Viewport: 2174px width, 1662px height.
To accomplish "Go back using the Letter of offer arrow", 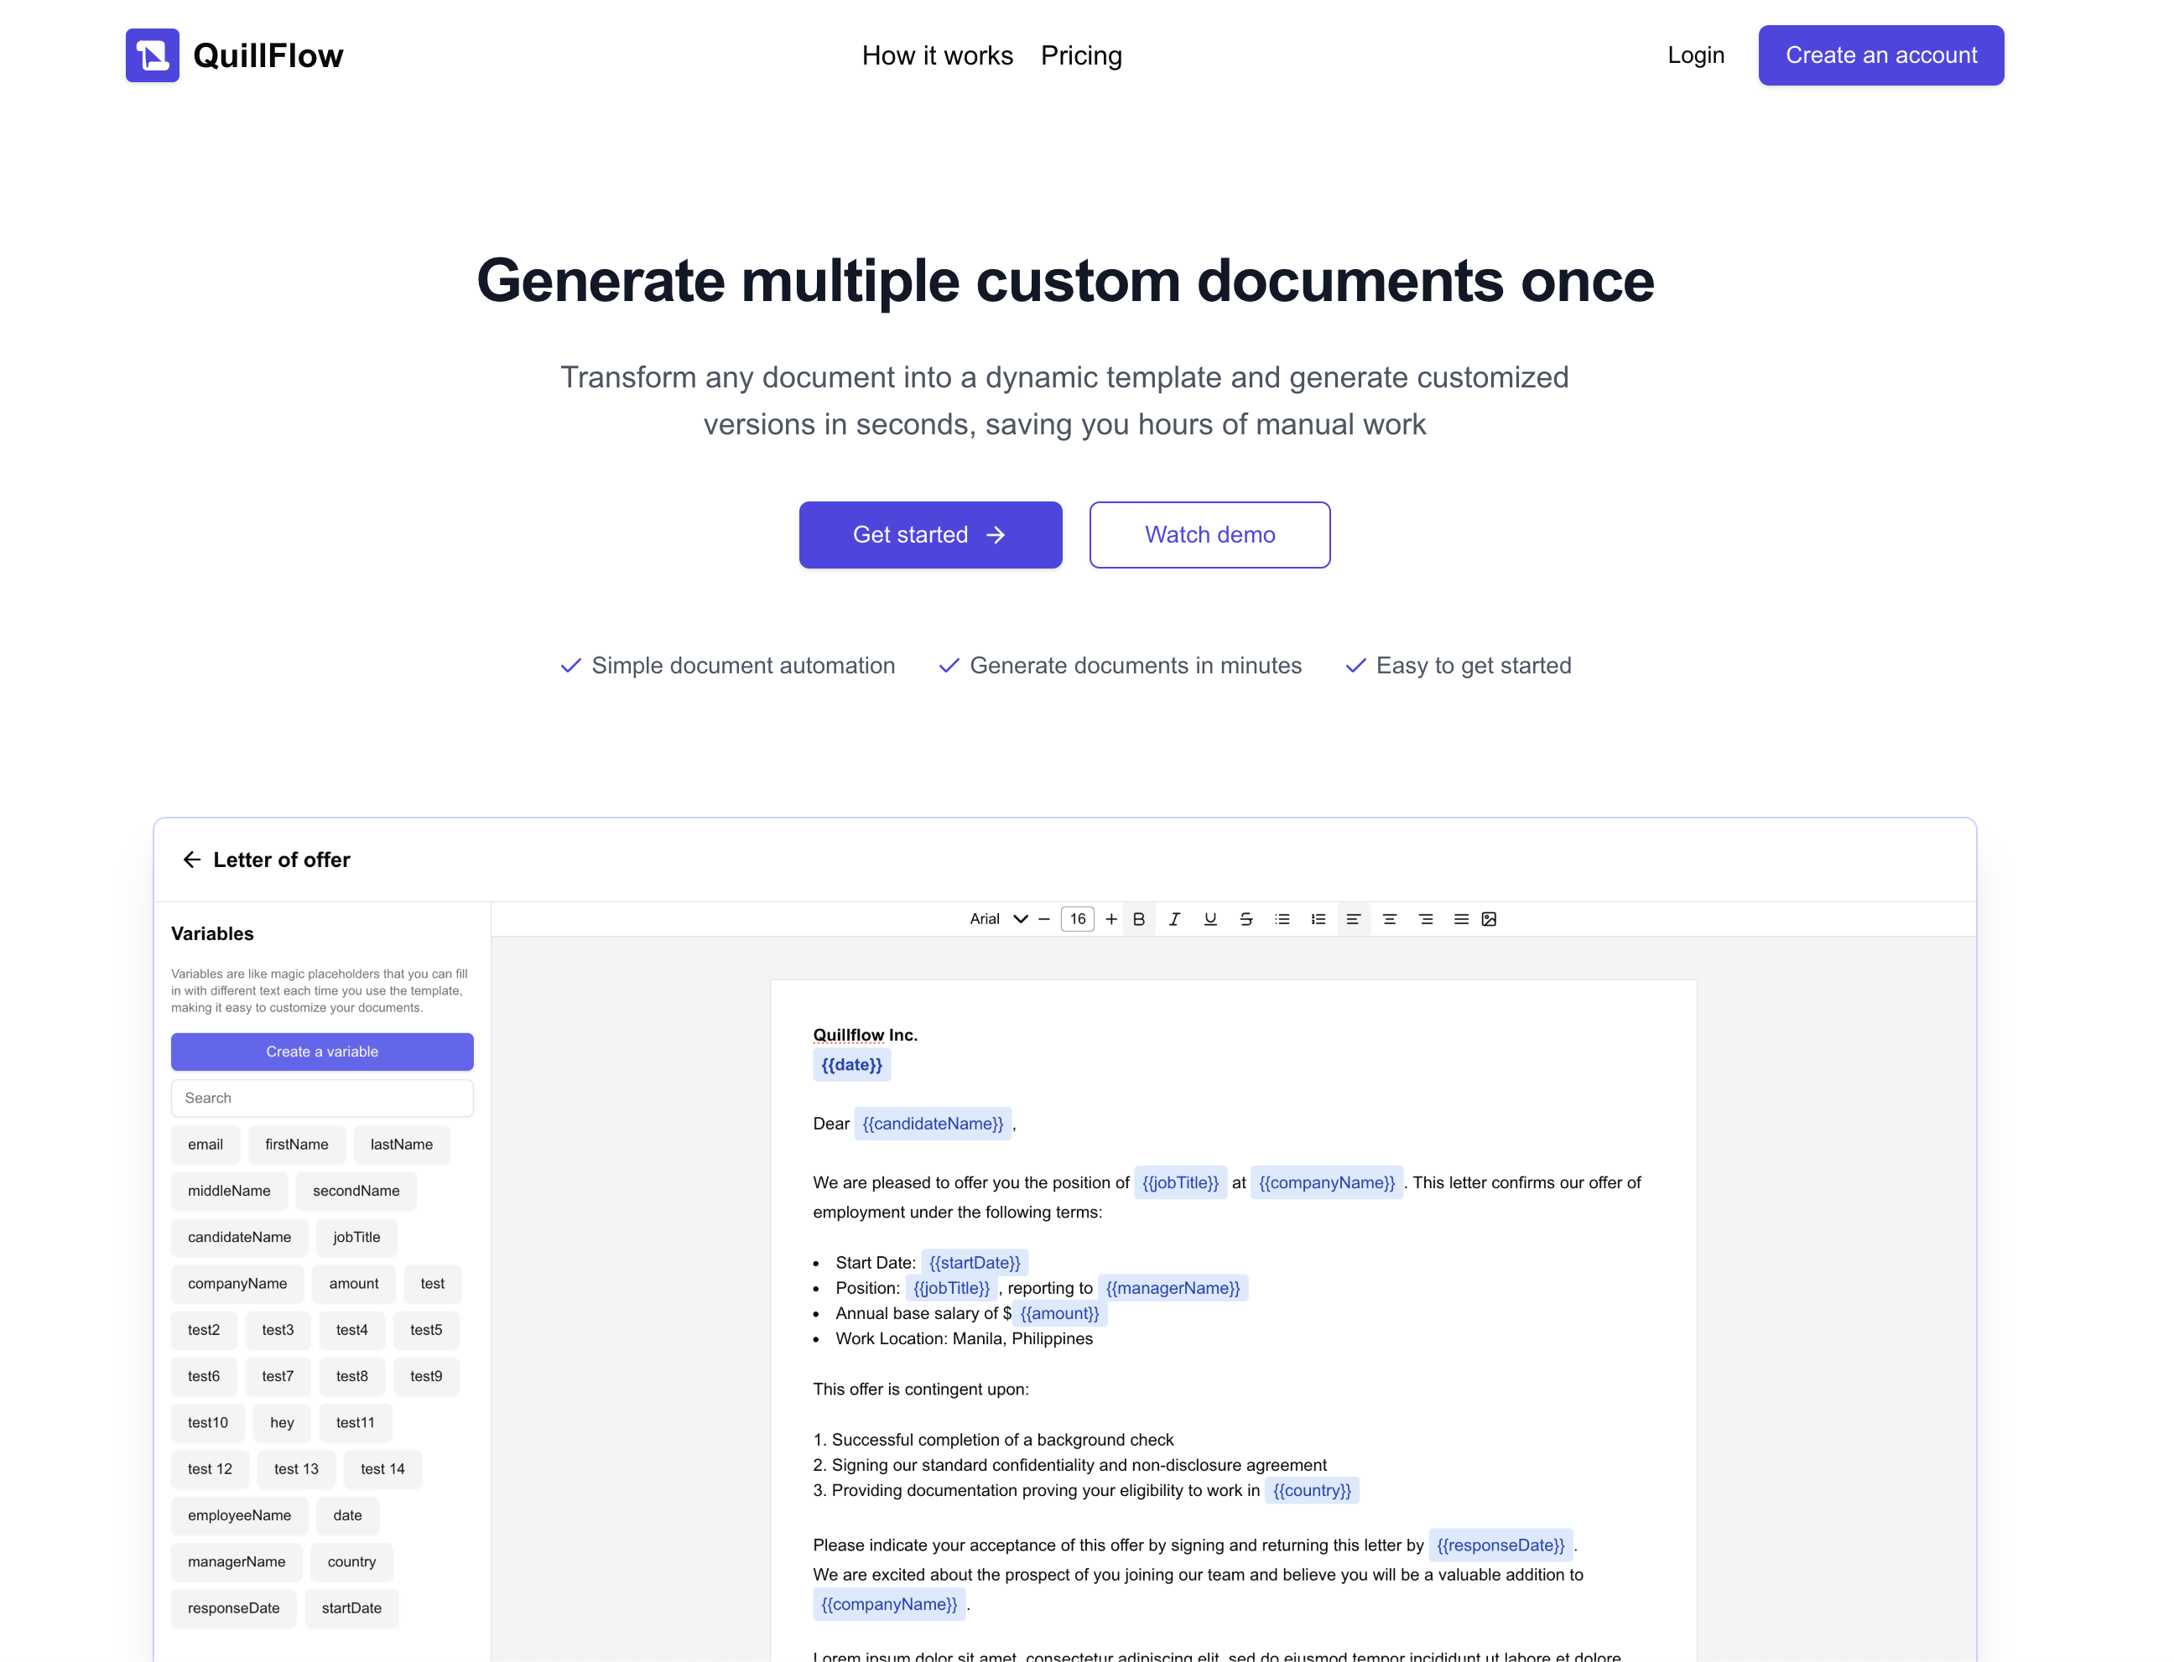I will (192, 860).
